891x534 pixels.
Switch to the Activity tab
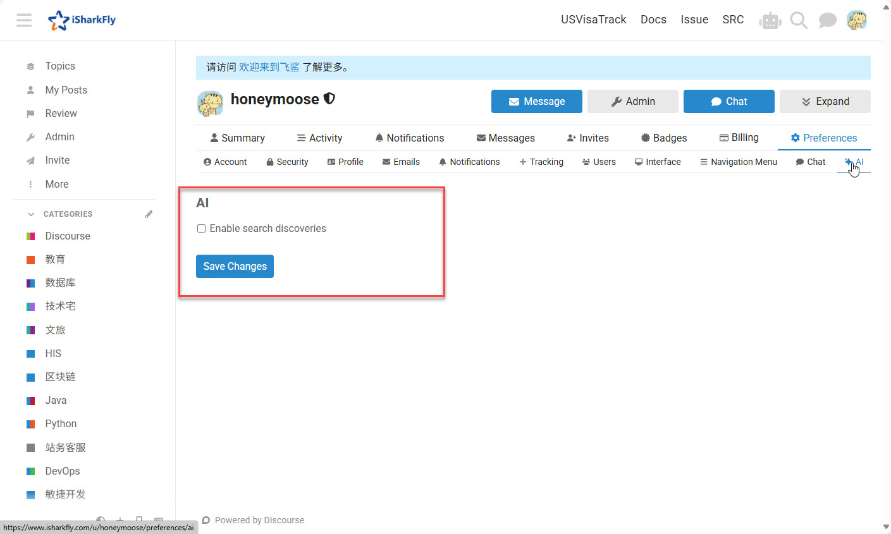319,138
